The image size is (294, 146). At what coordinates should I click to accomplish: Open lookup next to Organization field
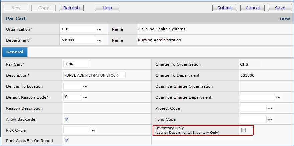[99, 29]
